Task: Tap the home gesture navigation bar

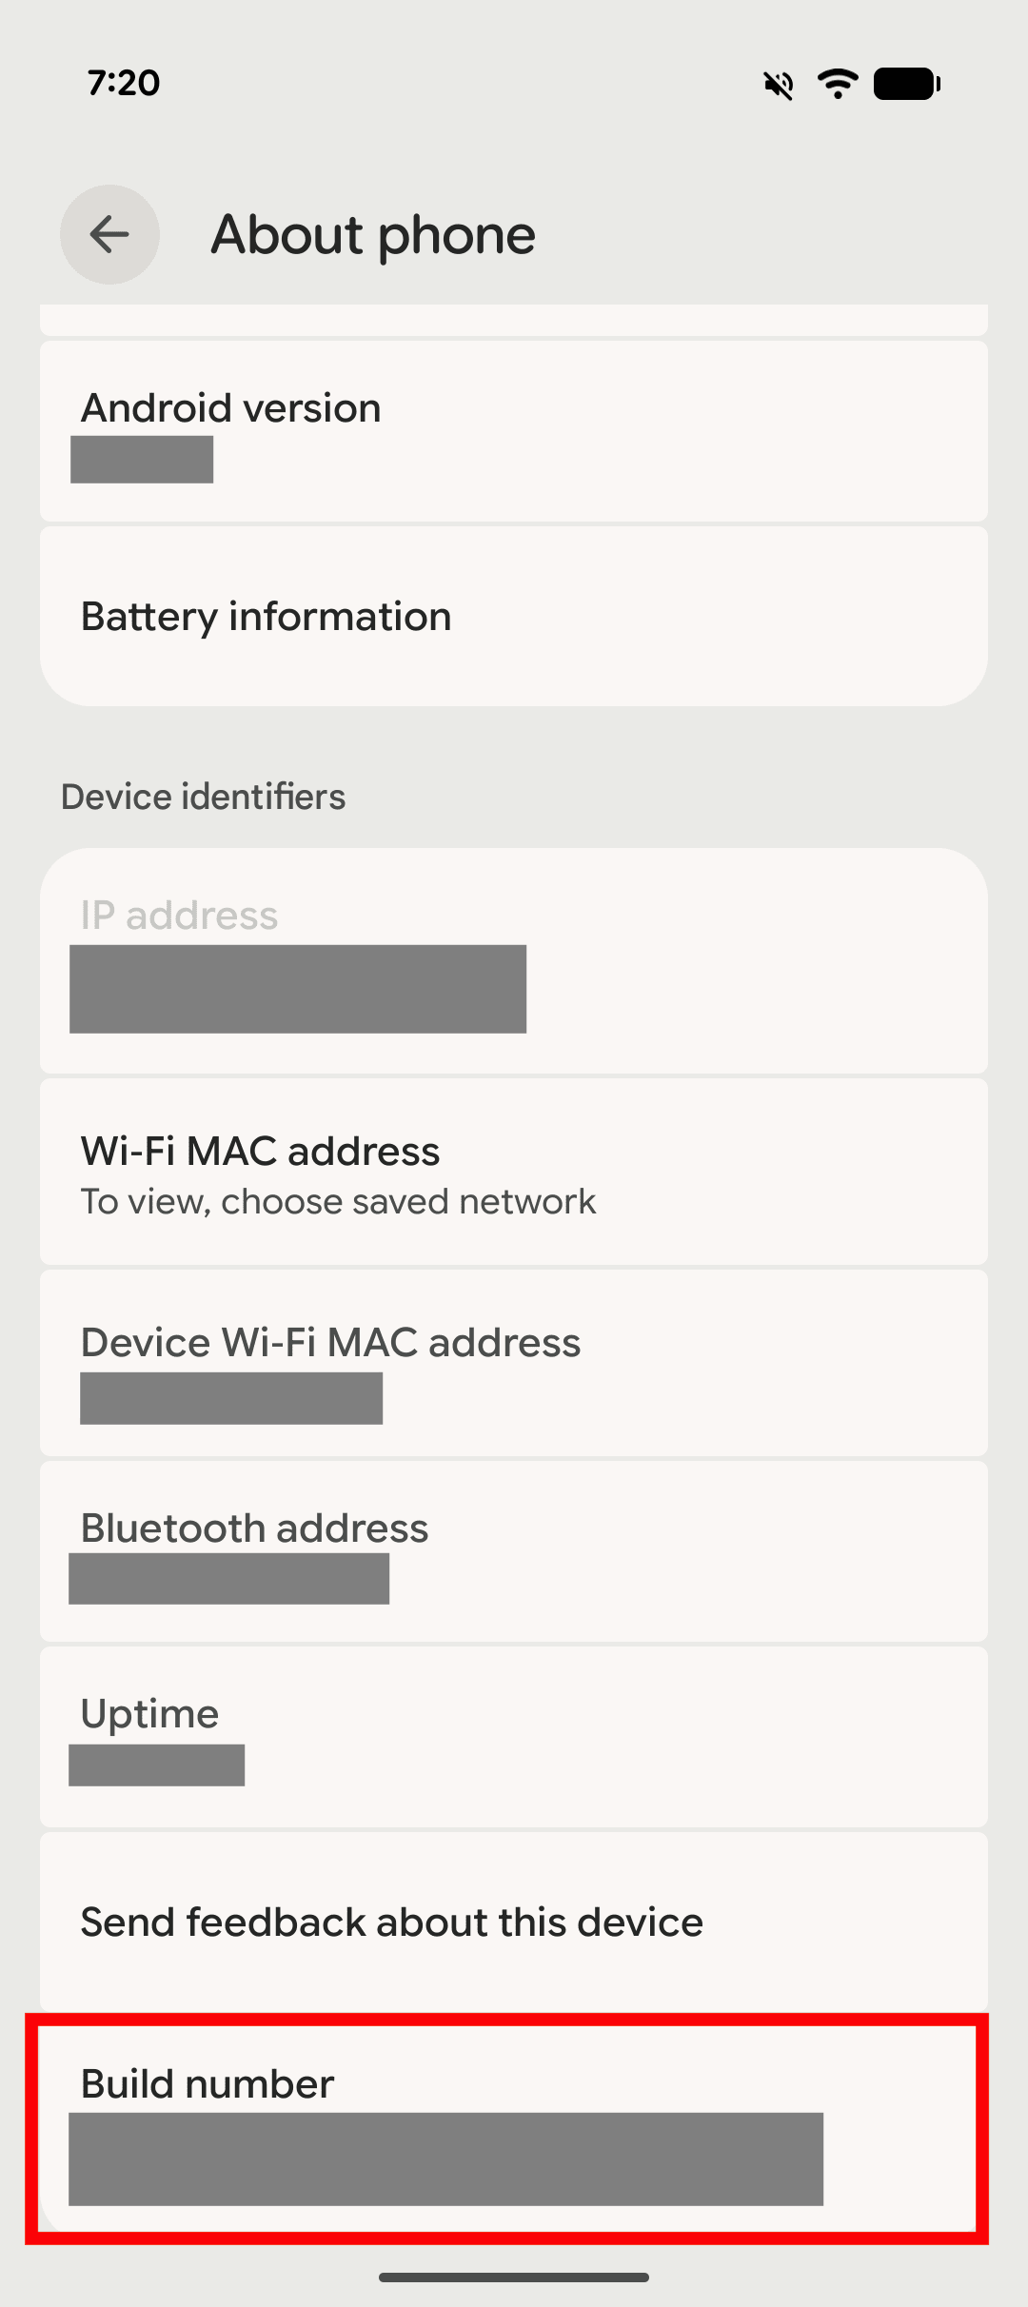Action: pos(514,2277)
